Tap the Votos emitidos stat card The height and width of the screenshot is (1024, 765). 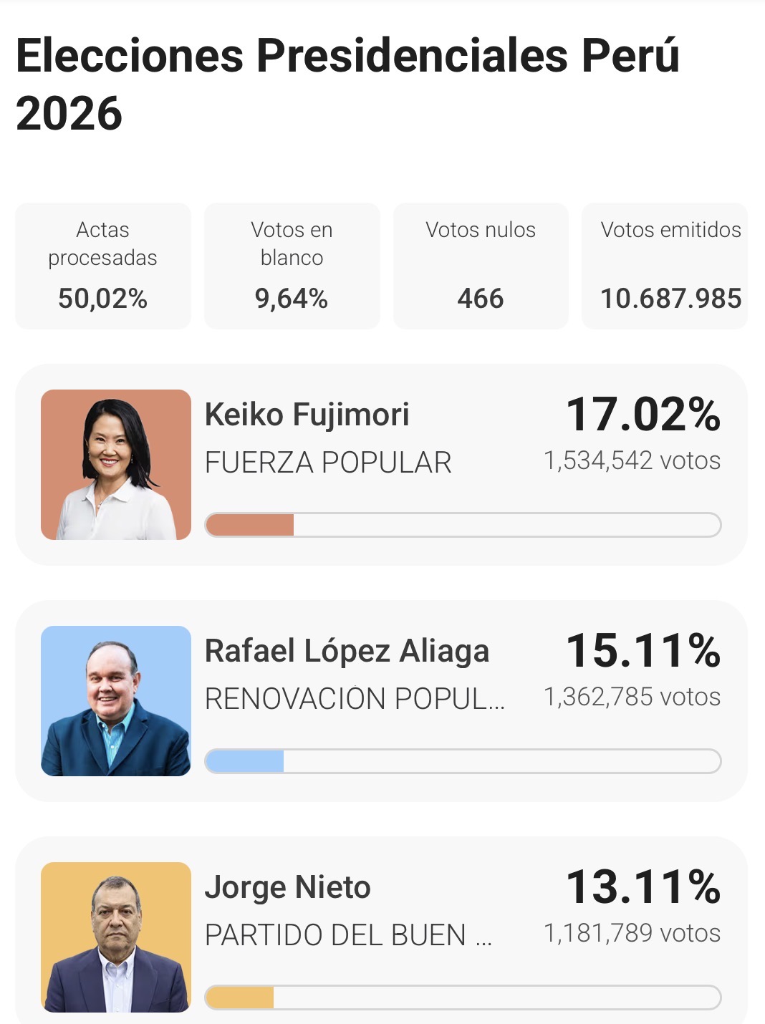[665, 266]
